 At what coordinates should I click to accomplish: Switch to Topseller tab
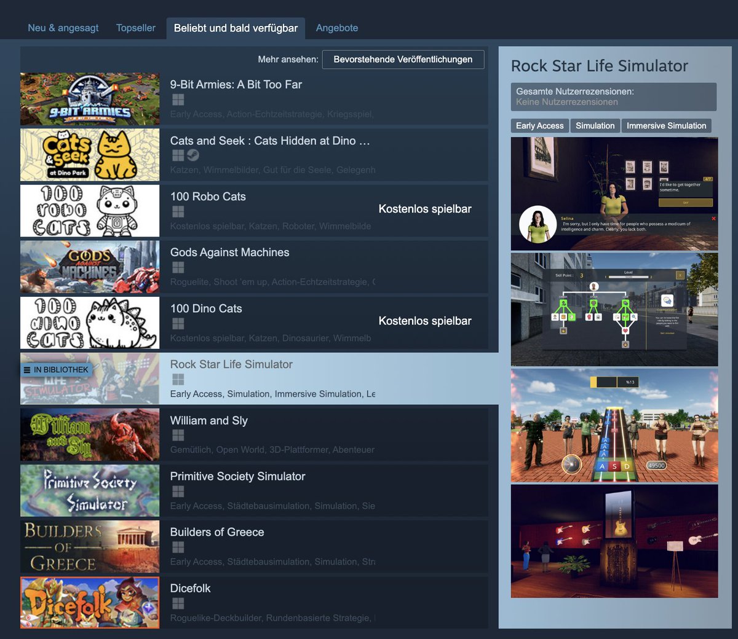[136, 28]
